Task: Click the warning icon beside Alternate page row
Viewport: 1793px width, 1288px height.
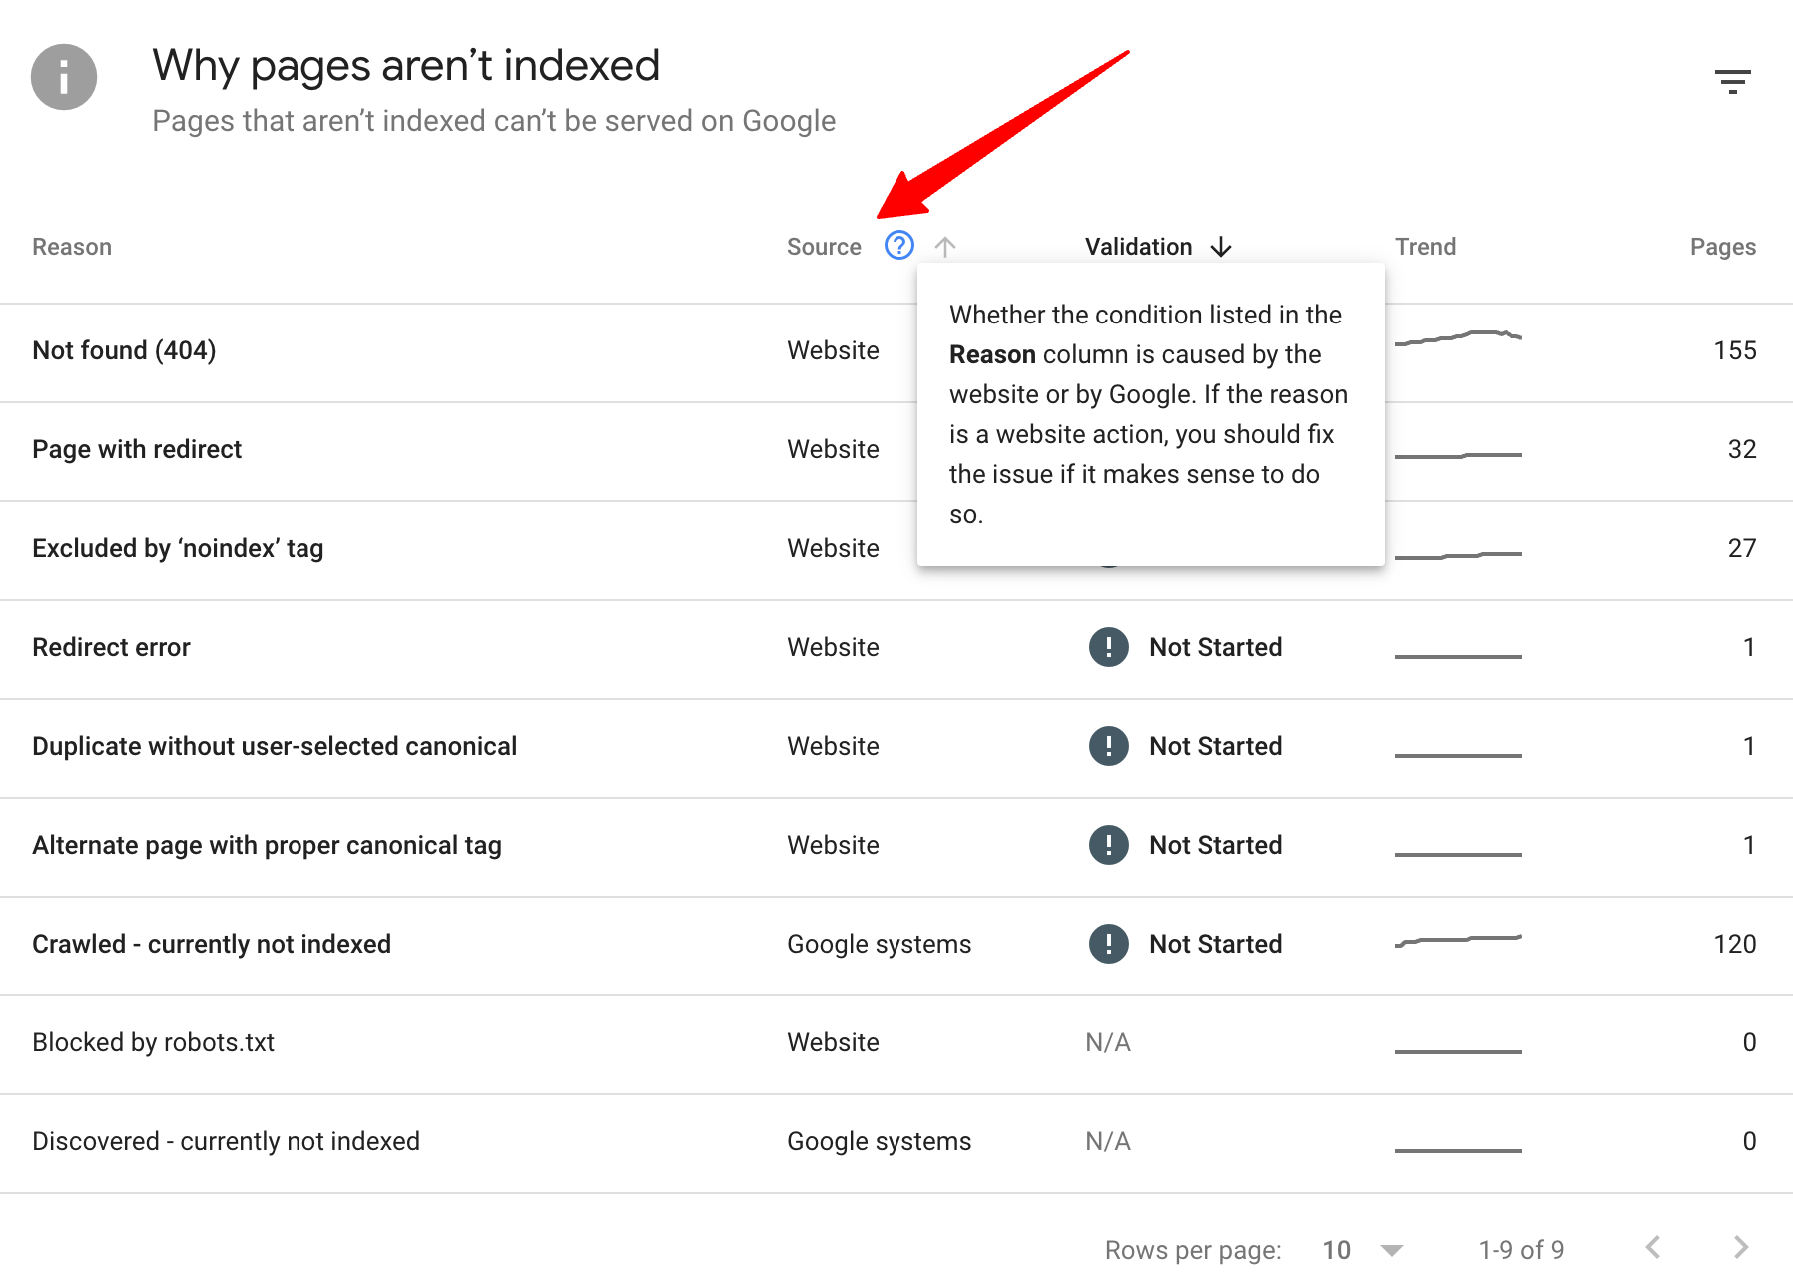Action: pyautogui.click(x=1107, y=845)
